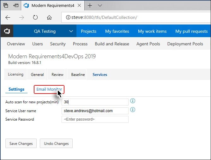Open Projects in the top navigation
This screenshot has width=211, height=160.
coord(88,31)
